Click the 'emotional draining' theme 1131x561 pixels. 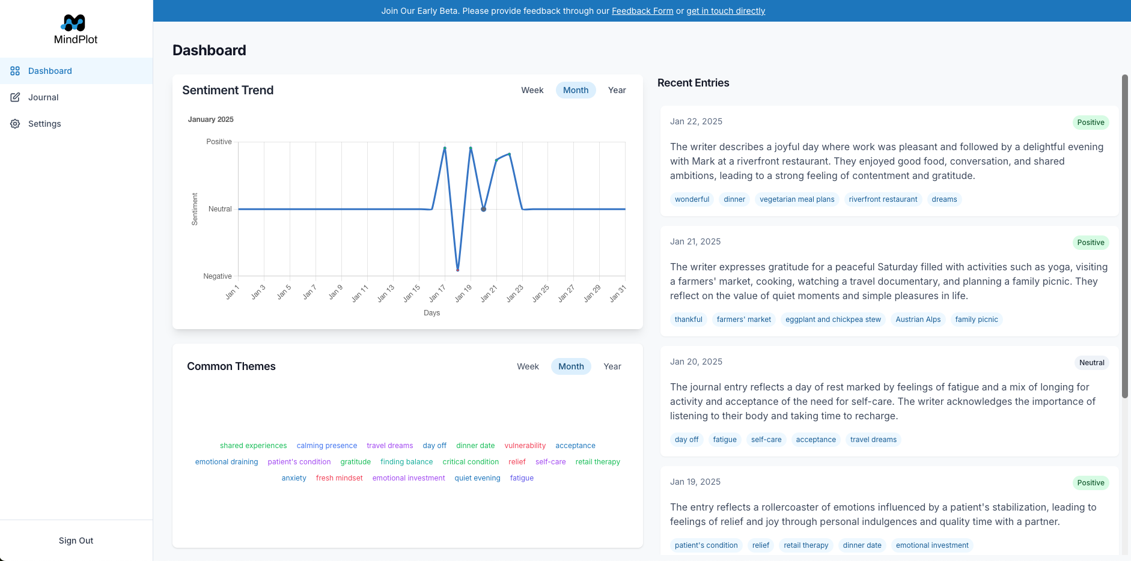(x=227, y=462)
